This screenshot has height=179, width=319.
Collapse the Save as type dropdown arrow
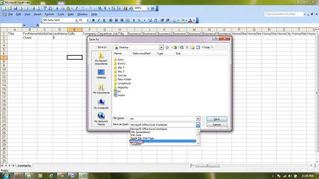pyautogui.click(x=198, y=125)
